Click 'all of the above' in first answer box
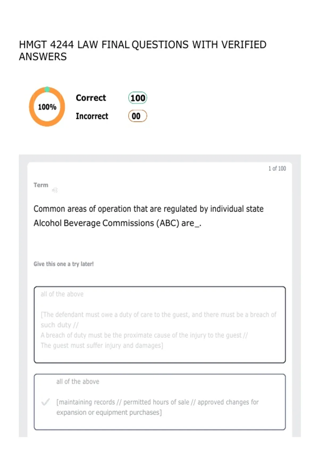 (x=62, y=294)
